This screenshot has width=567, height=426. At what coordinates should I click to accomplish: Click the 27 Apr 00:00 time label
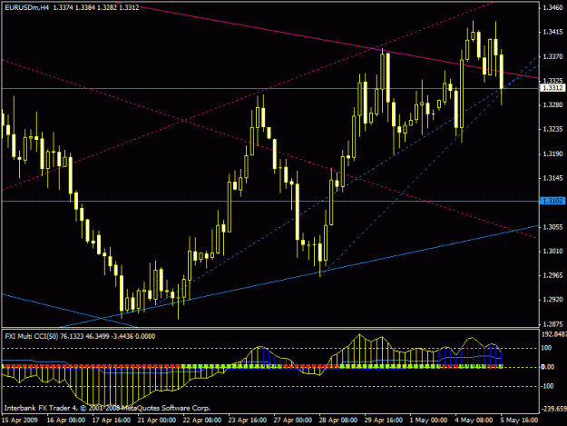(x=292, y=421)
